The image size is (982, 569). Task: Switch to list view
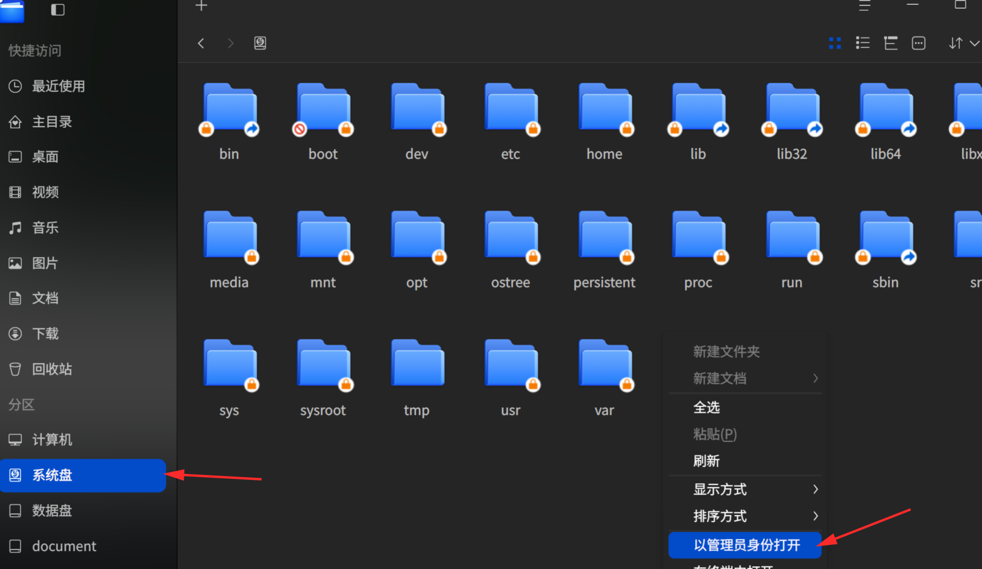863,43
